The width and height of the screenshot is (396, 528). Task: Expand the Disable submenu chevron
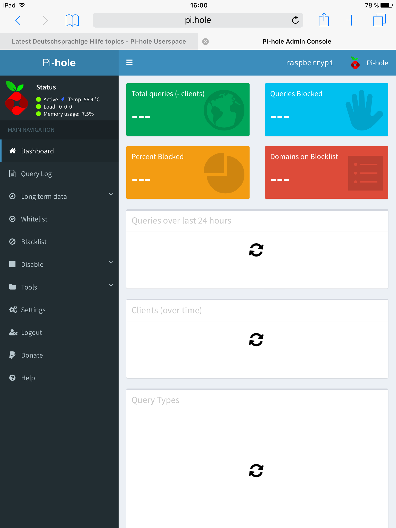click(x=111, y=262)
